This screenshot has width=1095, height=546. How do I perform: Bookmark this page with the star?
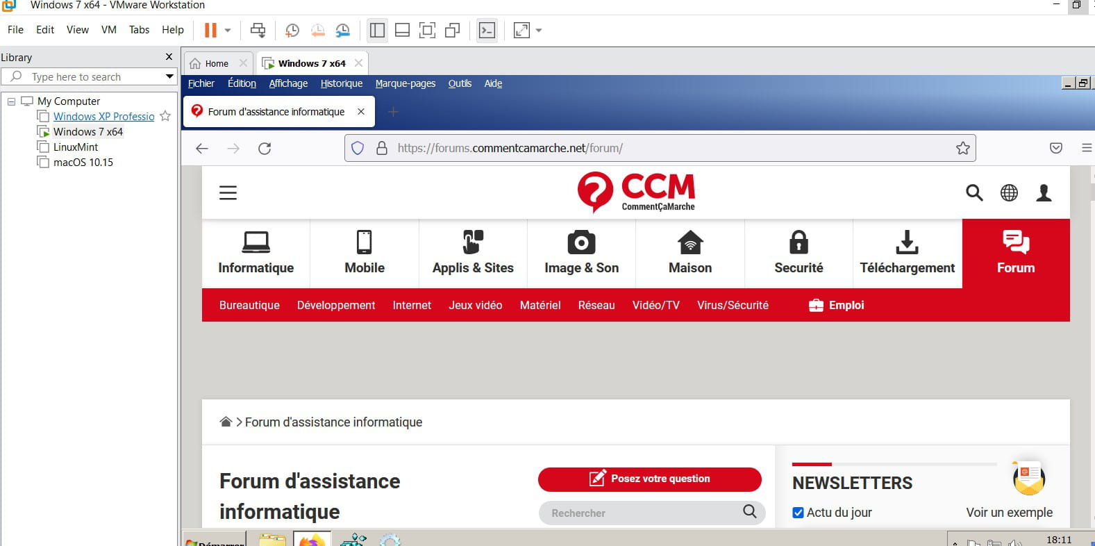click(x=962, y=148)
